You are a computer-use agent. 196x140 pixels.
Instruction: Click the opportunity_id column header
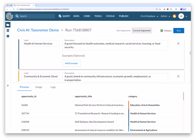pyautogui.click(x=29, y=96)
